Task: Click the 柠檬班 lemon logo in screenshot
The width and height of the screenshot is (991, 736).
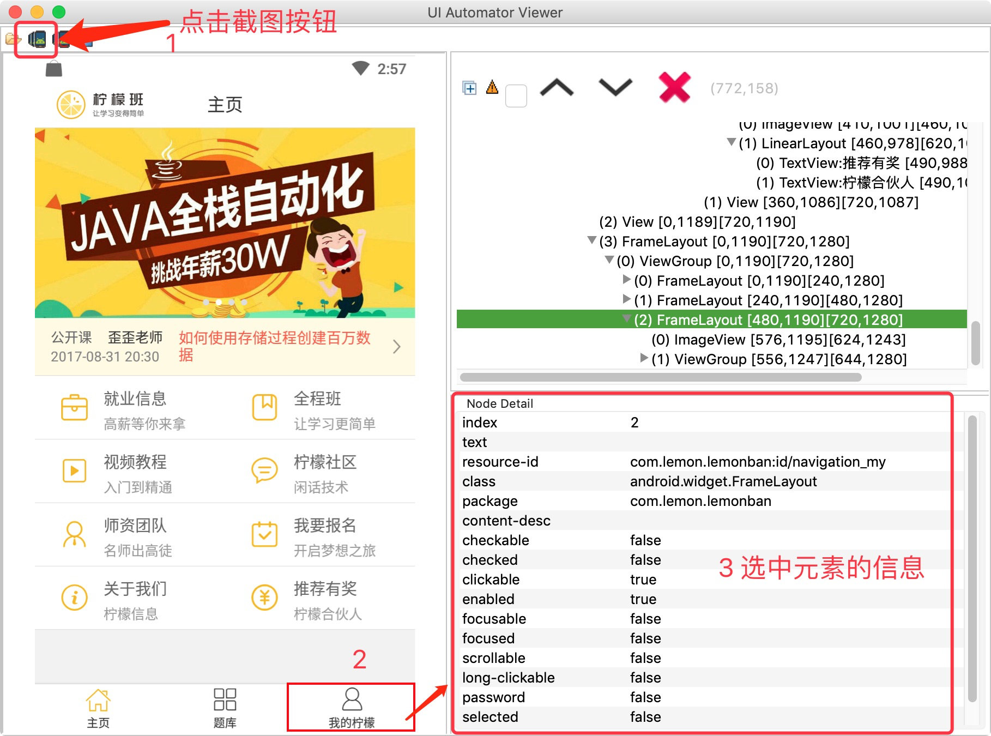Action: point(100,105)
